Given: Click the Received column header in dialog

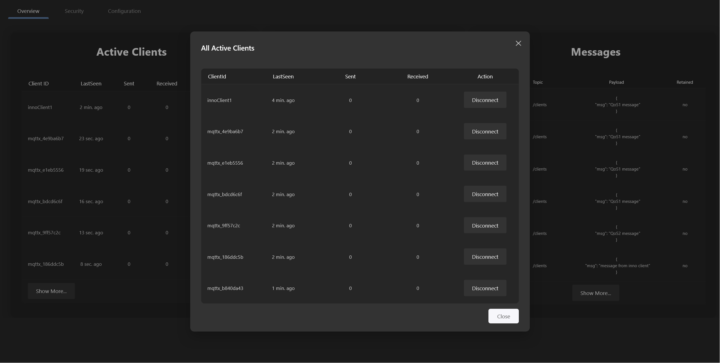Looking at the screenshot, I should [418, 76].
